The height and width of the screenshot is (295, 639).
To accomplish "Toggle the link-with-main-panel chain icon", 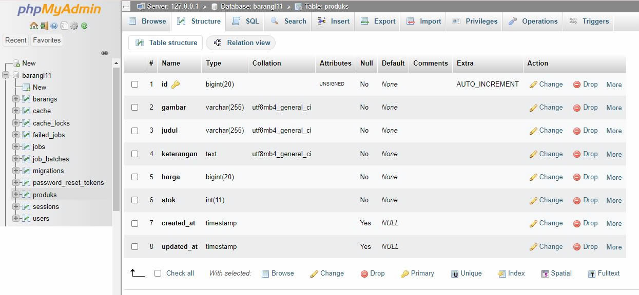I will click(x=105, y=53).
